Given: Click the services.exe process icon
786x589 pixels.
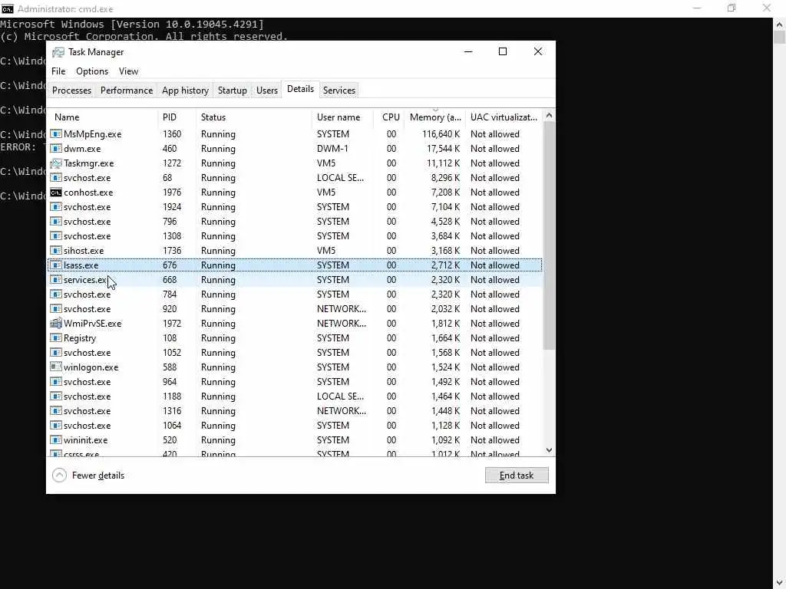Looking at the screenshot, I should pyautogui.click(x=56, y=279).
